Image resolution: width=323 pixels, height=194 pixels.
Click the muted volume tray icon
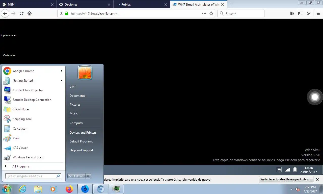(x=298, y=189)
